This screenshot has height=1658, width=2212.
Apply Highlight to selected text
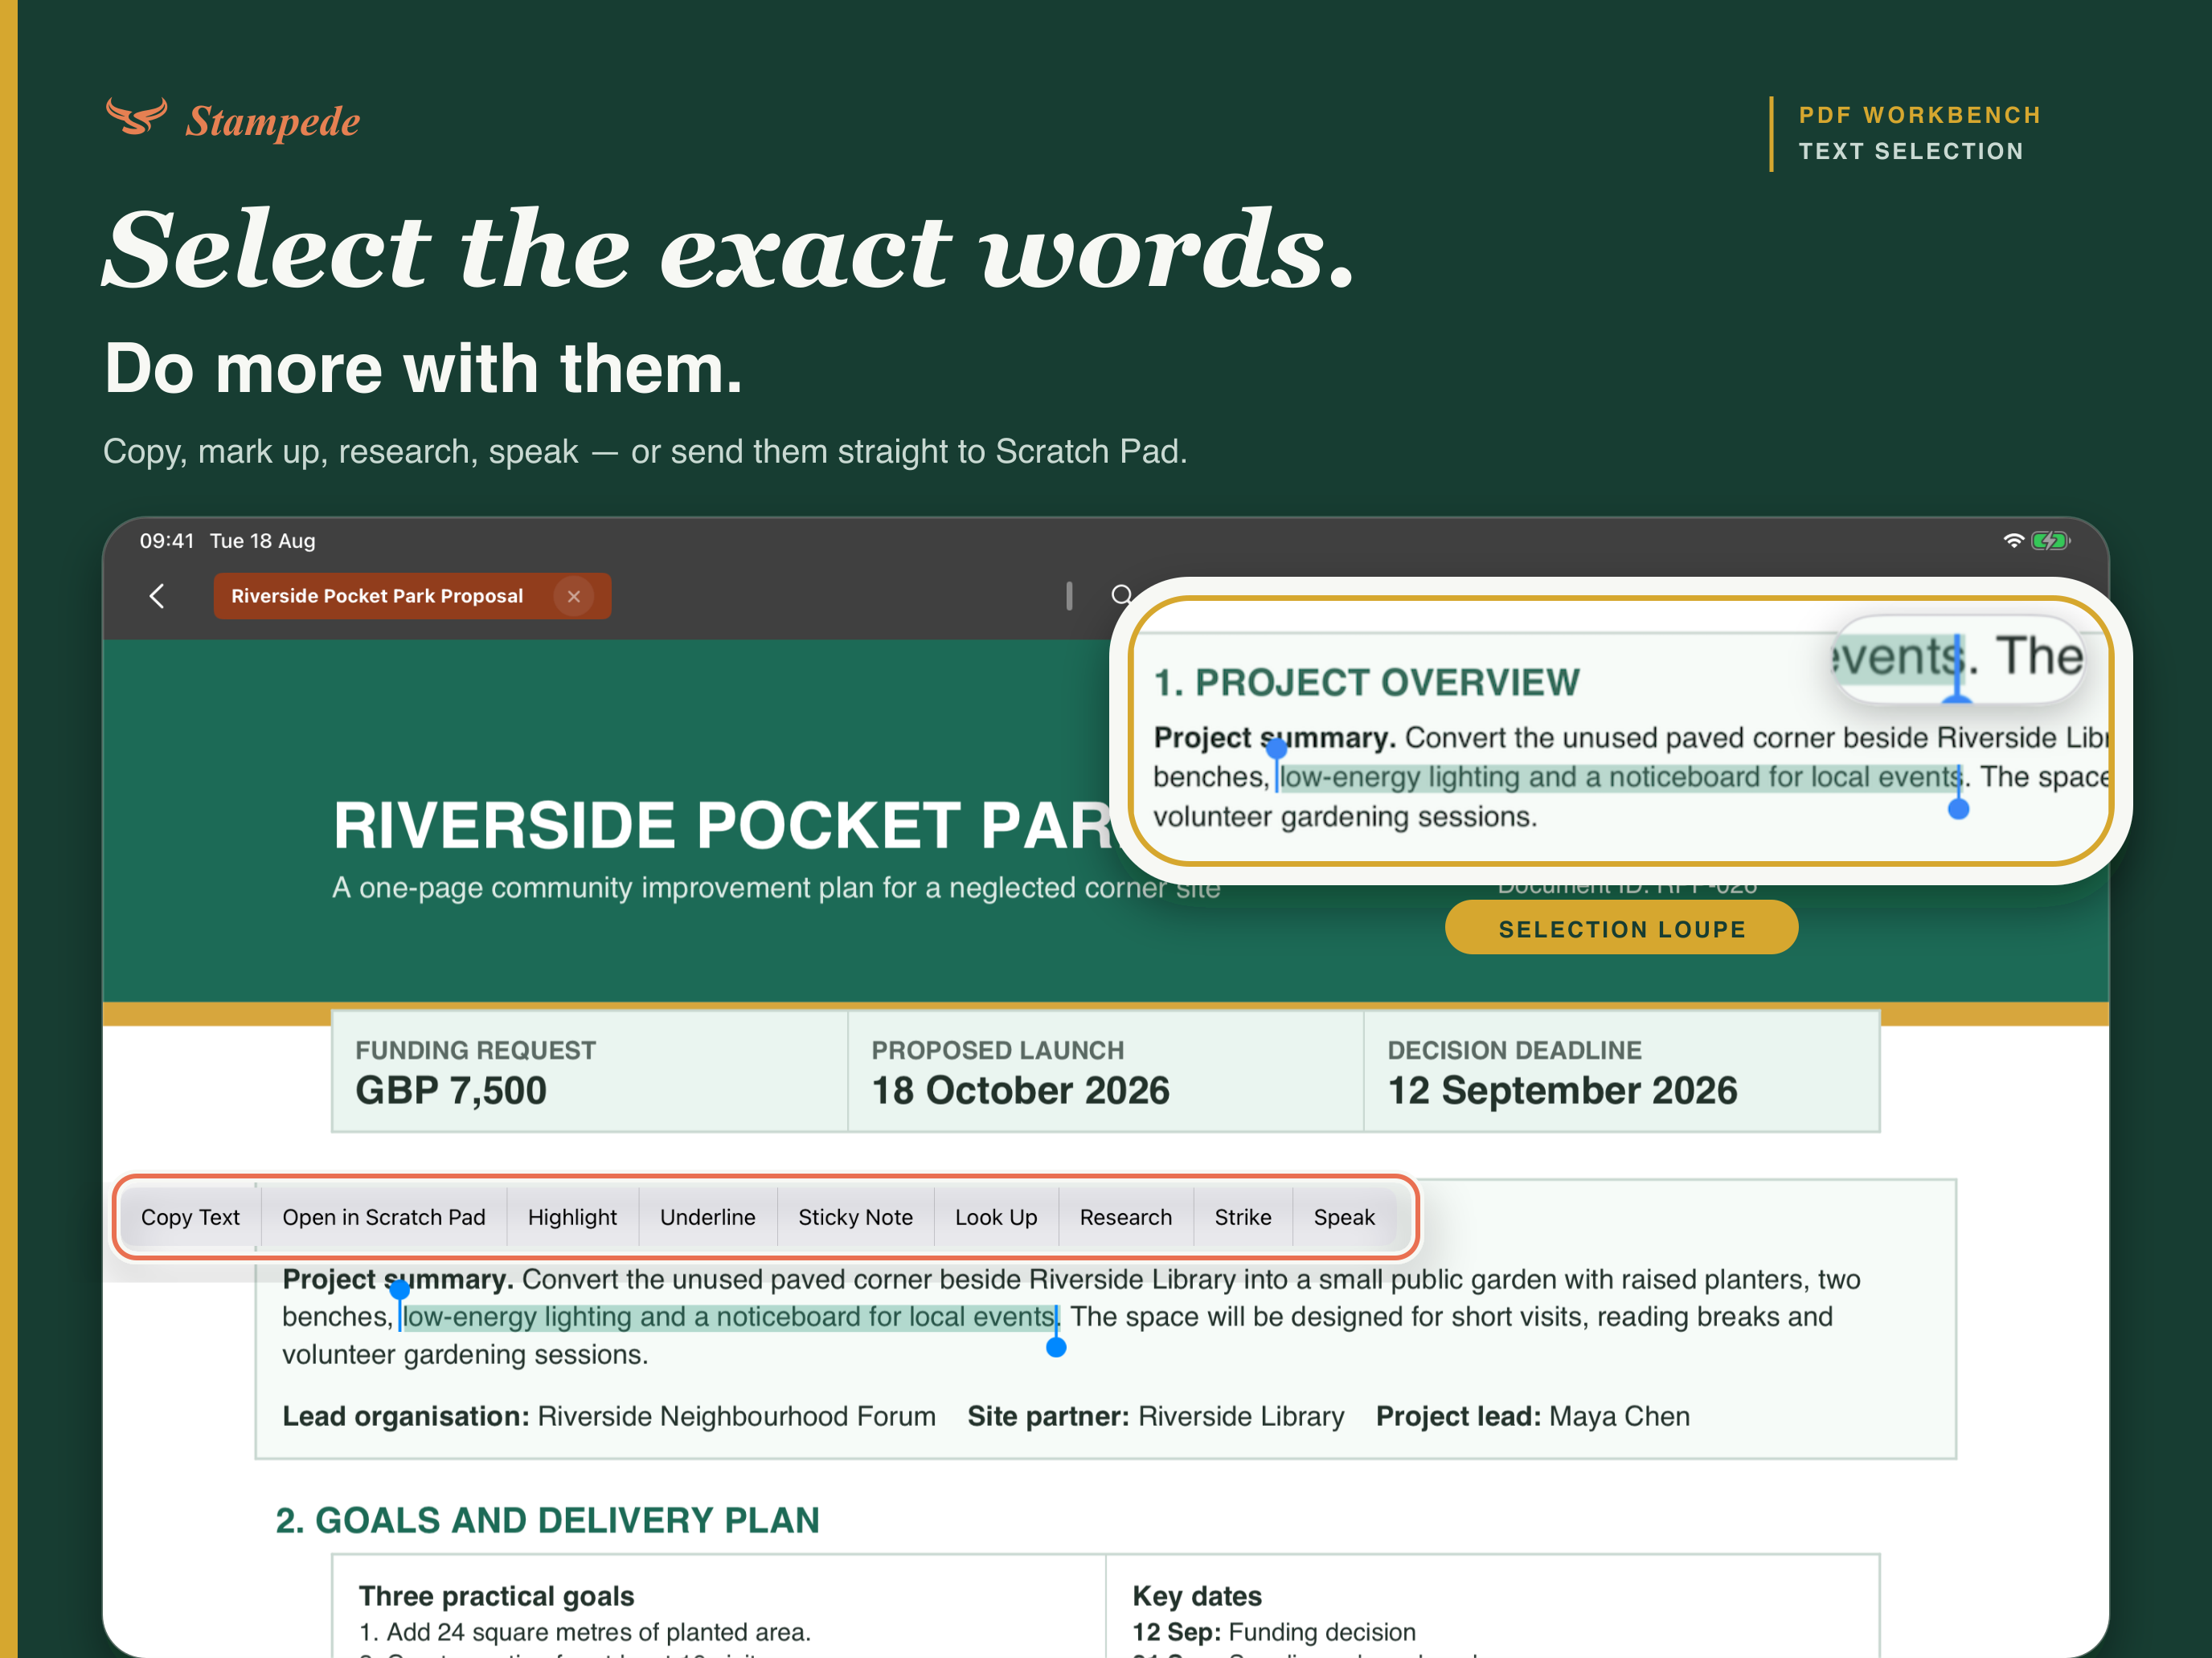tap(572, 1217)
